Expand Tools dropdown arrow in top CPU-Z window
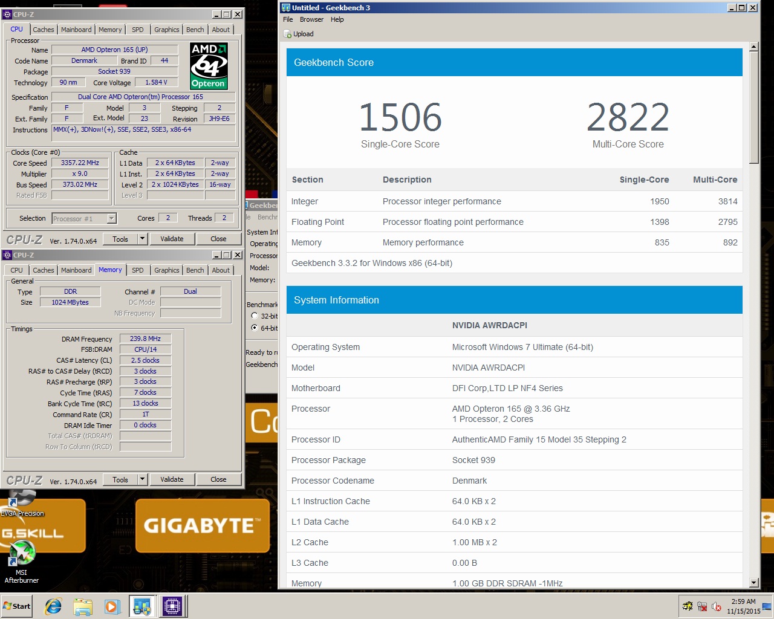This screenshot has height=619, width=774. click(x=143, y=239)
